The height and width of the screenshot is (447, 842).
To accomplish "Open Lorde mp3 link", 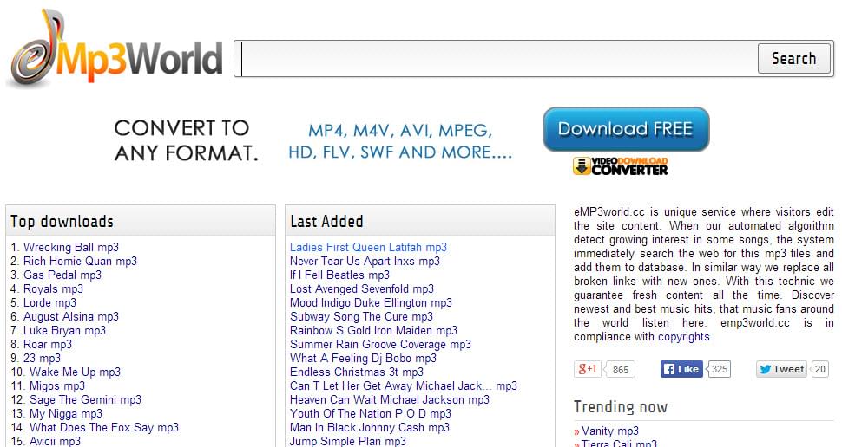I will [50, 303].
